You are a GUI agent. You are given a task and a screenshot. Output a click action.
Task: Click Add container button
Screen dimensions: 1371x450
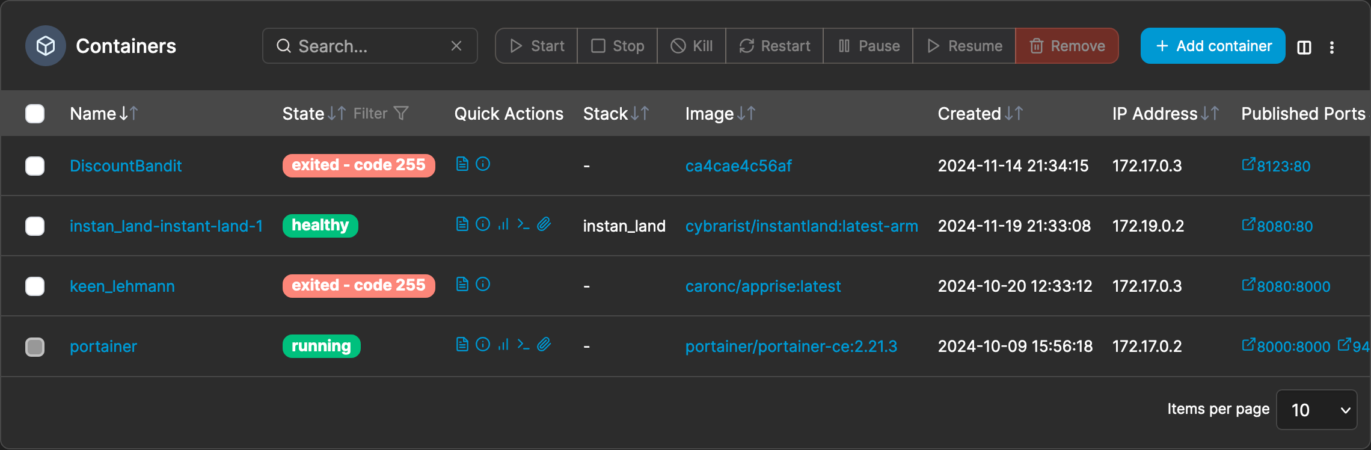click(1213, 46)
